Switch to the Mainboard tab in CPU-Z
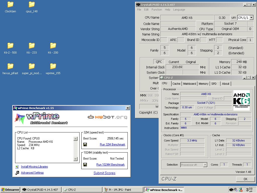This screenshot has height=193, width=257. pos(189,84)
